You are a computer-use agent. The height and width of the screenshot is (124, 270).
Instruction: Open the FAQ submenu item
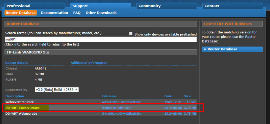click(x=77, y=13)
